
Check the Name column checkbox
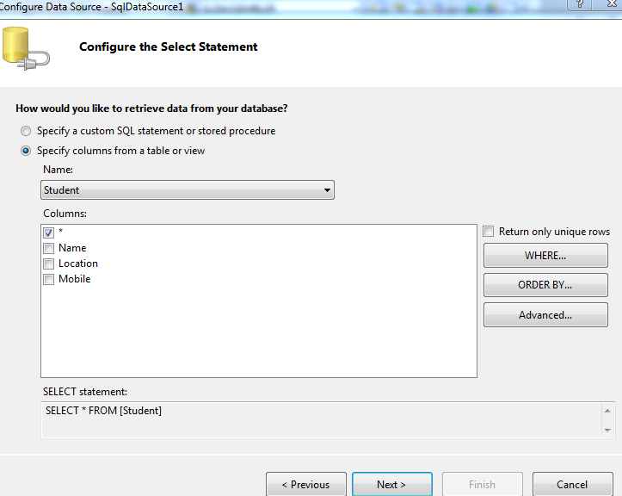click(49, 249)
